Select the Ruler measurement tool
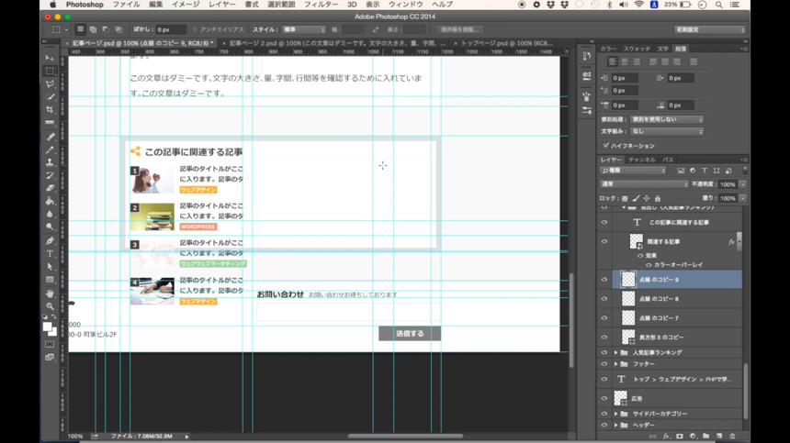The height and width of the screenshot is (443, 790). [x=50, y=123]
